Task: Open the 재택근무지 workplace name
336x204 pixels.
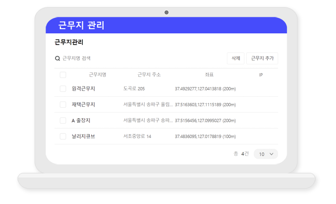Action: click(83, 104)
